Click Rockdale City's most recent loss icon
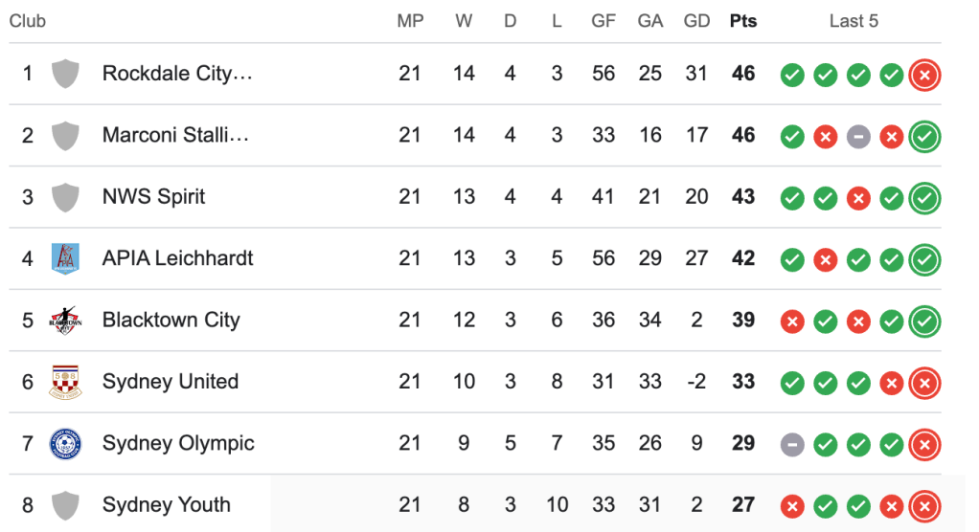Viewport: 979px width, 532px height. pos(924,75)
